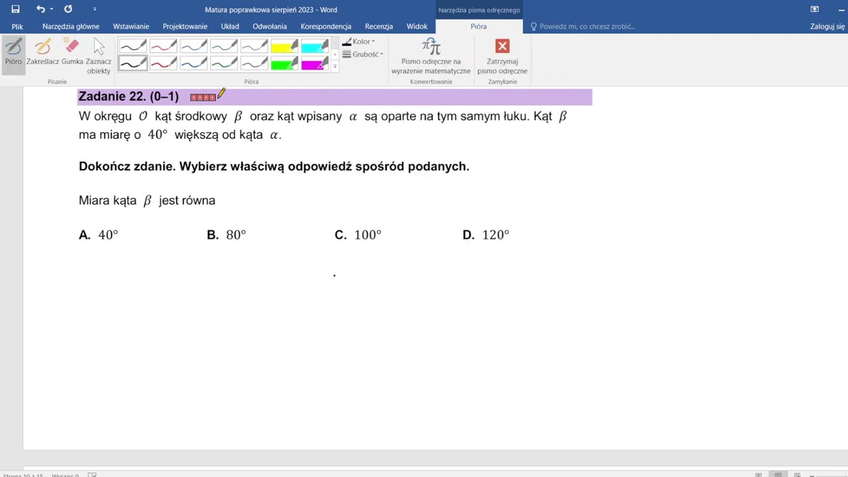This screenshot has width=848, height=477.
Task: Pick the green pen in the second gallery row
Action: tap(224, 64)
